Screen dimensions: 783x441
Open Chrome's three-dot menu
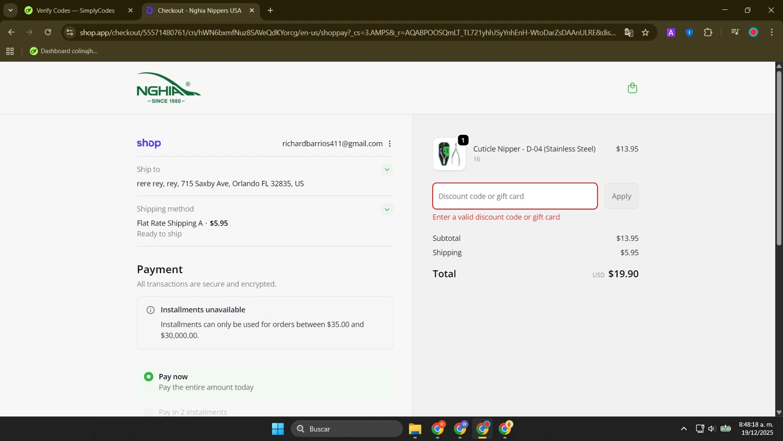pyautogui.click(x=772, y=32)
